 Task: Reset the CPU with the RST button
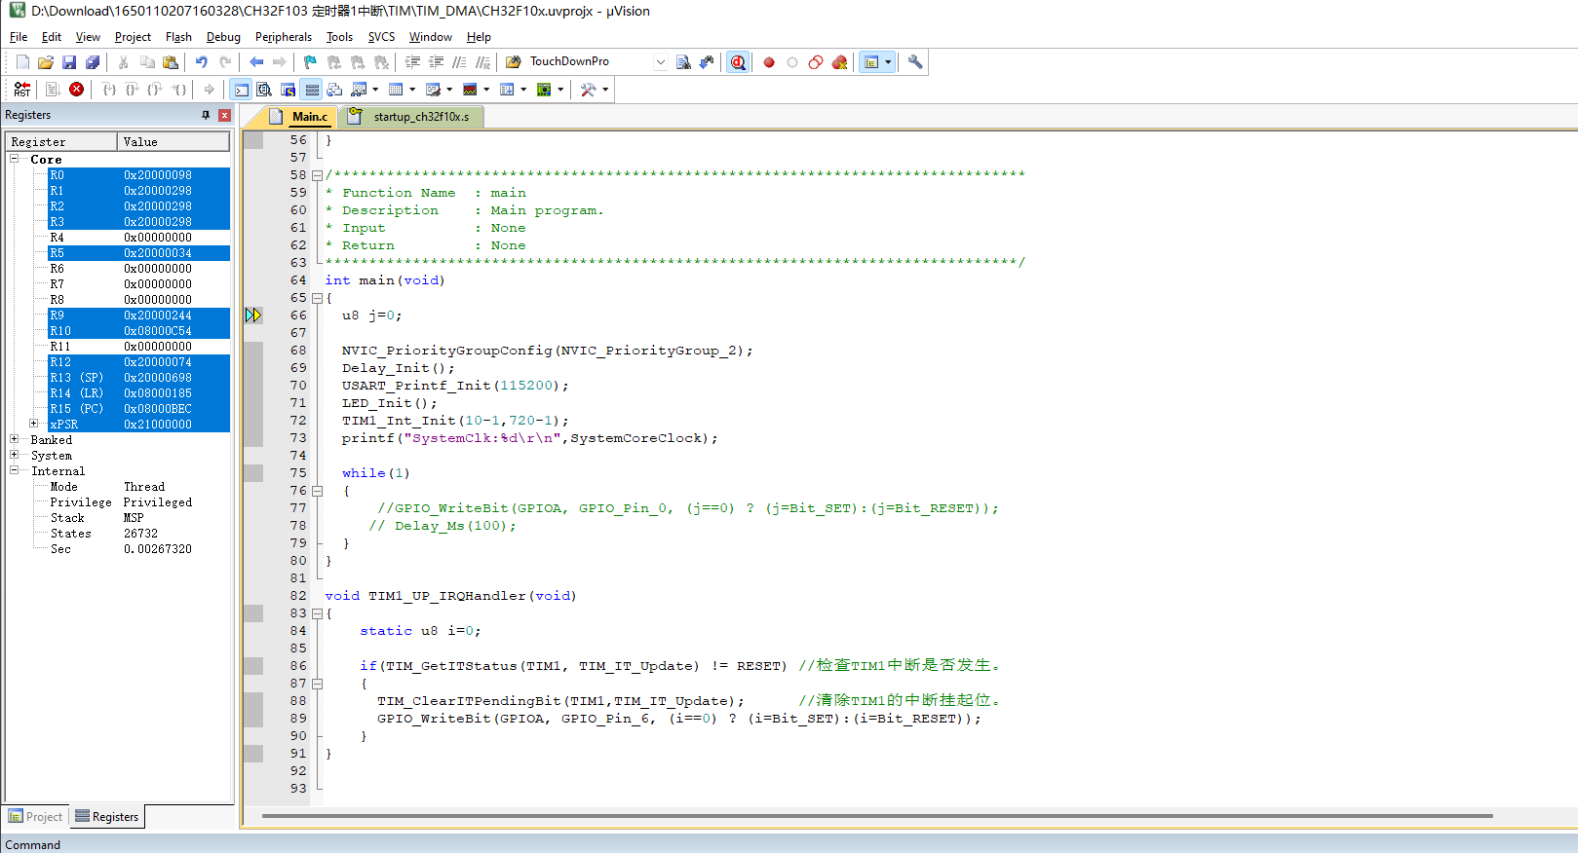[22, 90]
